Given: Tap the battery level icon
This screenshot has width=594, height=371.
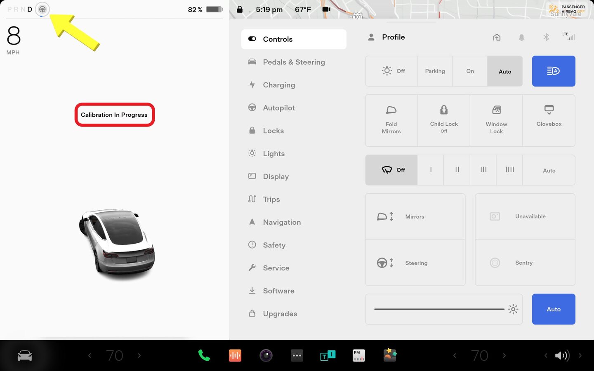Looking at the screenshot, I should (214, 9).
